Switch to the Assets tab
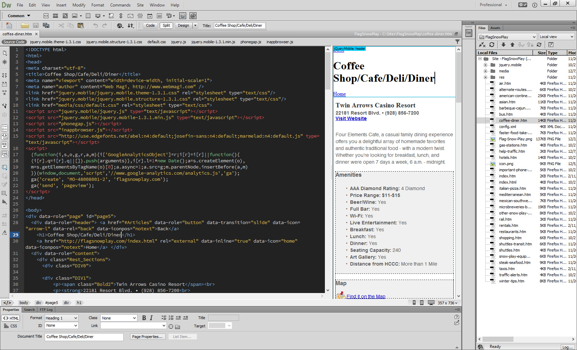This screenshot has width=577, height=350. point(495,28)
